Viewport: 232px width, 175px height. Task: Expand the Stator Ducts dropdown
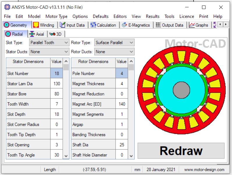click(x=49, y=52)
